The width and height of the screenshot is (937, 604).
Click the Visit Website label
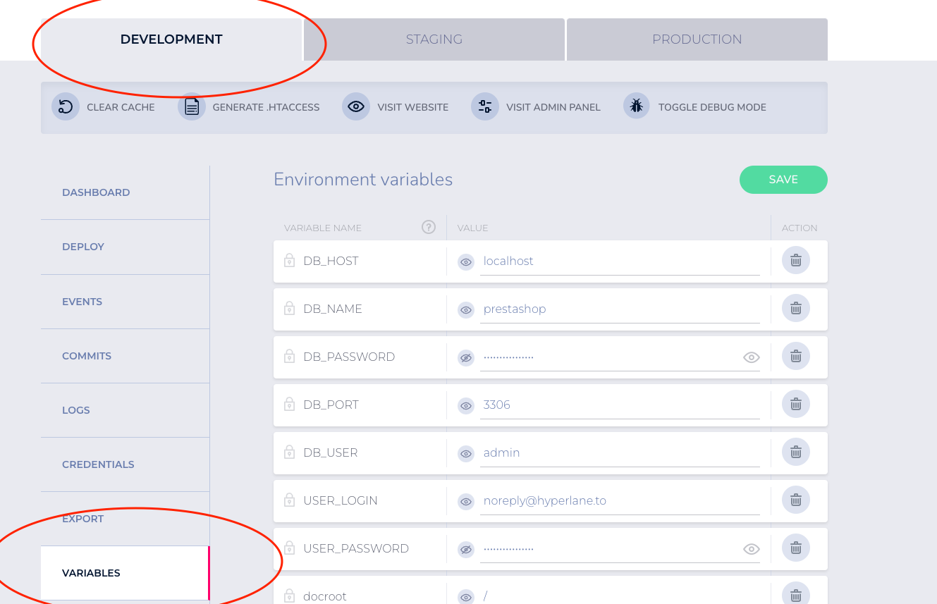[x=413, y=107]
